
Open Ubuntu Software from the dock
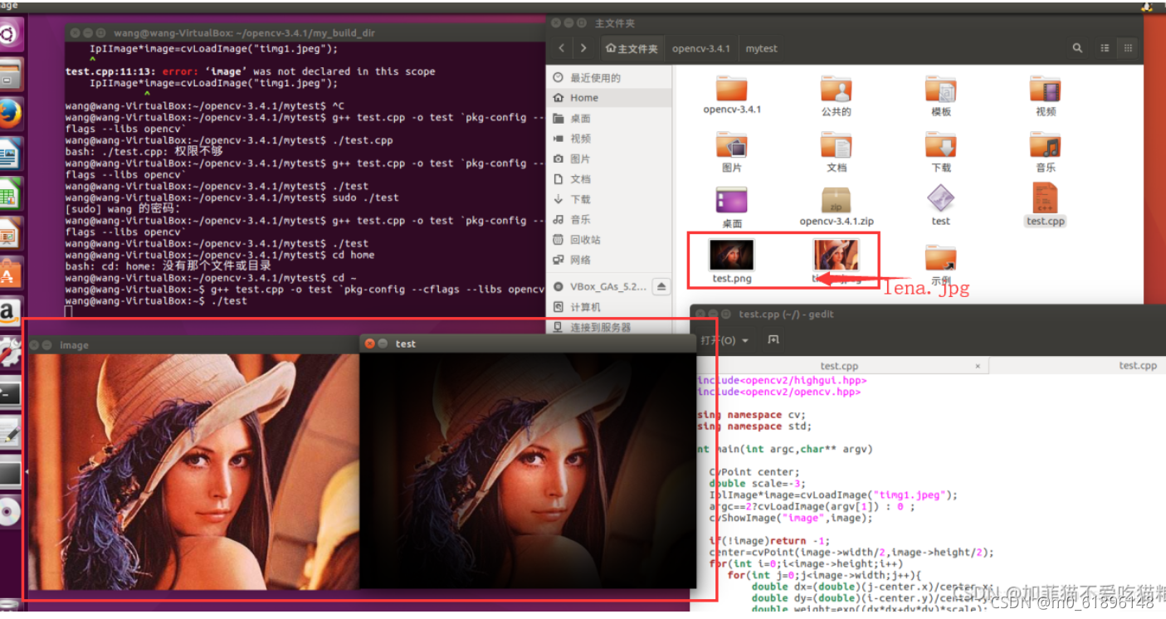click(10, 274)
